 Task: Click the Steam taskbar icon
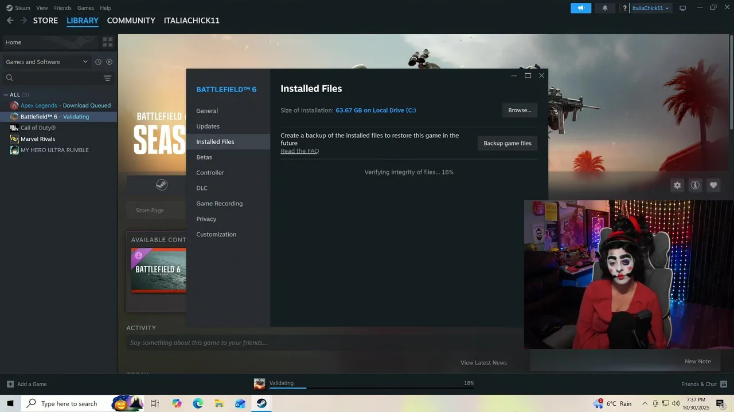click(261, 403)
